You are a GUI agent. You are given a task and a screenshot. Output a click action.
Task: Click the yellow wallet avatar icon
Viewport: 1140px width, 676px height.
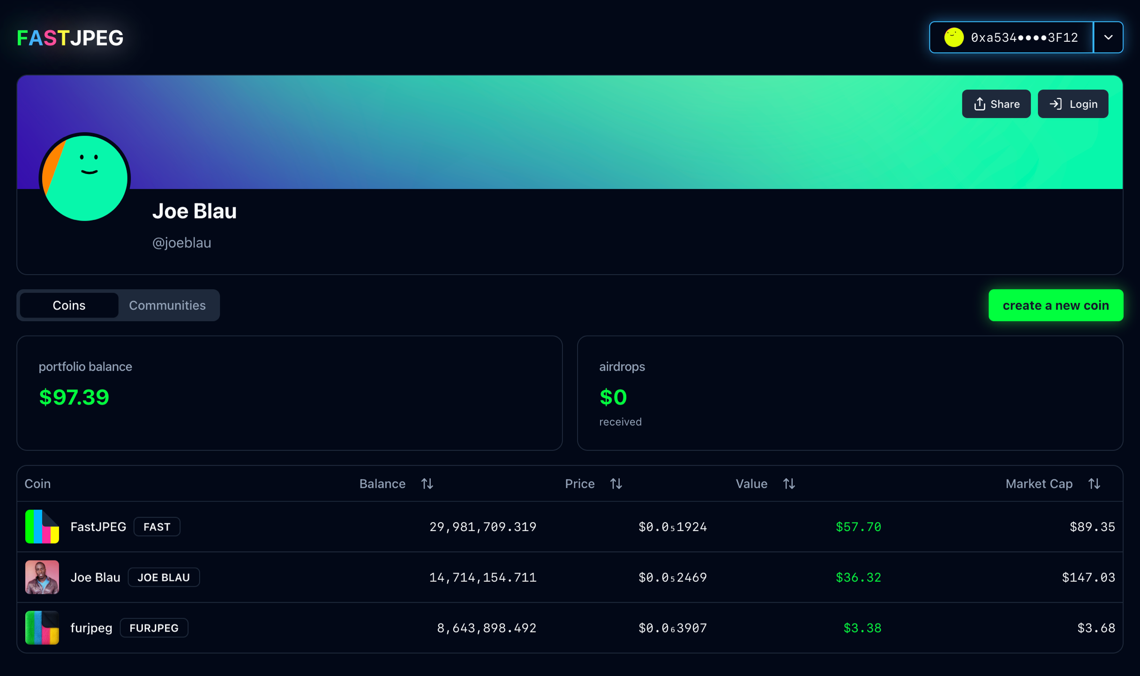click(x=953, y=38)
